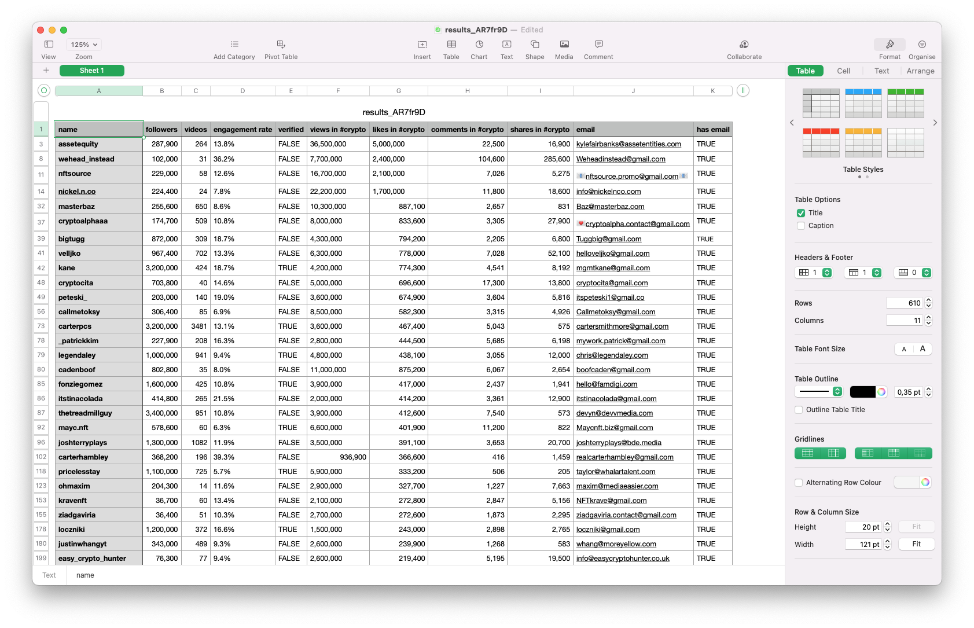
Task: Click the Alternating Row Colour swatch
Action: coord(907,482)
